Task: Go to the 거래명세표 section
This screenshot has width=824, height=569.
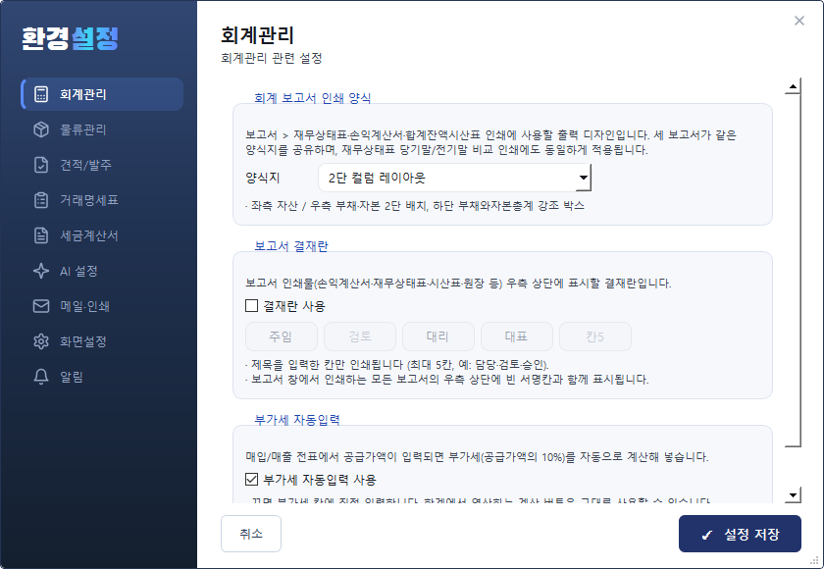Action: (102, 200)
